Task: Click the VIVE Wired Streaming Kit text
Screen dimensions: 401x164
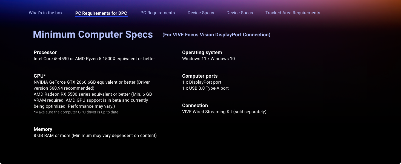Action: coord(224,112)
